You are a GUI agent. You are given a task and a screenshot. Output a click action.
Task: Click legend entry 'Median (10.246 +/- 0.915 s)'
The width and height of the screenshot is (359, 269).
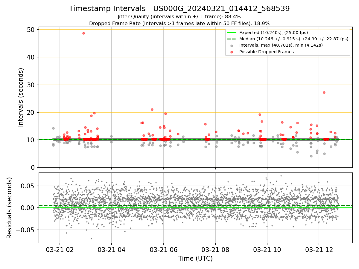point(294,39)
